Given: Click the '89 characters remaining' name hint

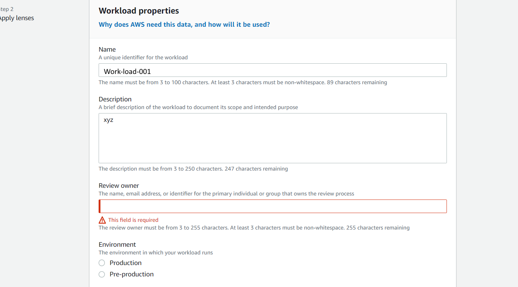Looking at the screenshot, I should pyautogui.click(x=357, y=82).
